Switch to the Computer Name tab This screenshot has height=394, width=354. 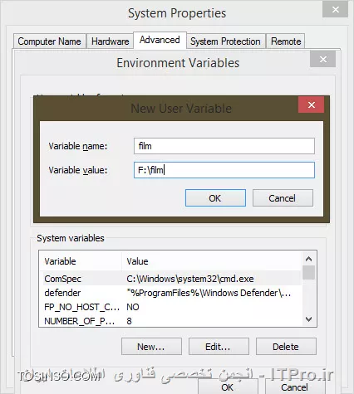click(50, 41)
